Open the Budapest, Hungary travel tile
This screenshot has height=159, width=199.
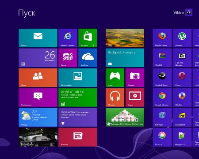(125, 58)
